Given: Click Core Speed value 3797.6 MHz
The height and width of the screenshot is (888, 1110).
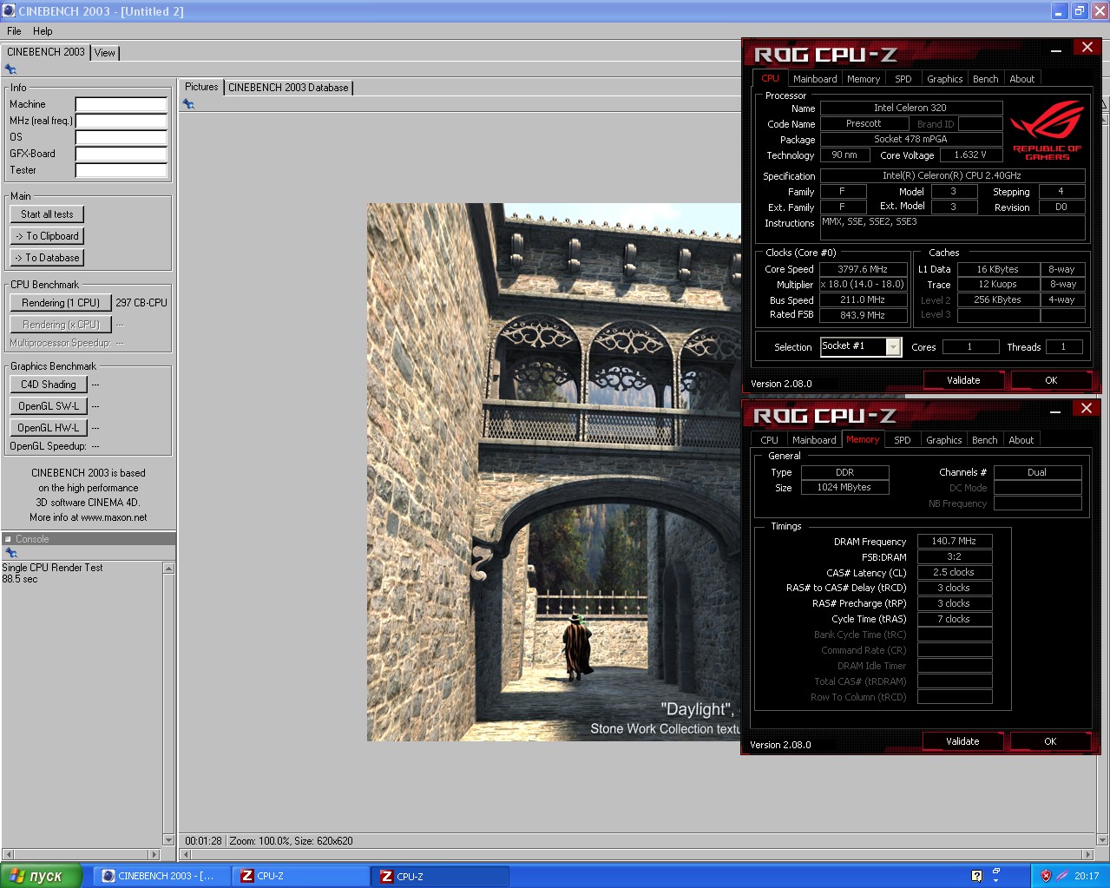Looking at the screenshot, I should click(863, 269).
